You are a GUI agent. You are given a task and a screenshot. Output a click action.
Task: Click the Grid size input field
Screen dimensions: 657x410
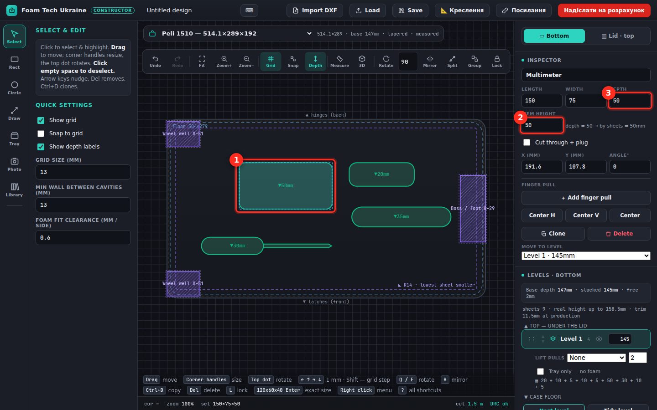(x=83, y=172)
